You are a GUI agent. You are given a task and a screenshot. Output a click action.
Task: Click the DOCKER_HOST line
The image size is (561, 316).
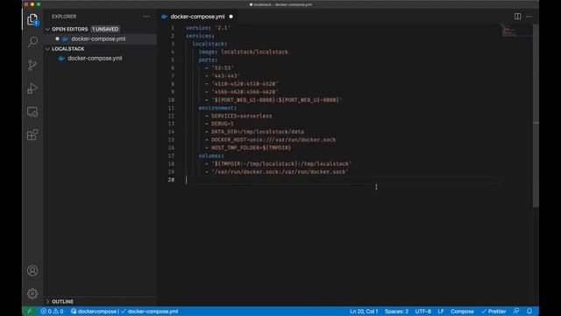click(271, 140)
